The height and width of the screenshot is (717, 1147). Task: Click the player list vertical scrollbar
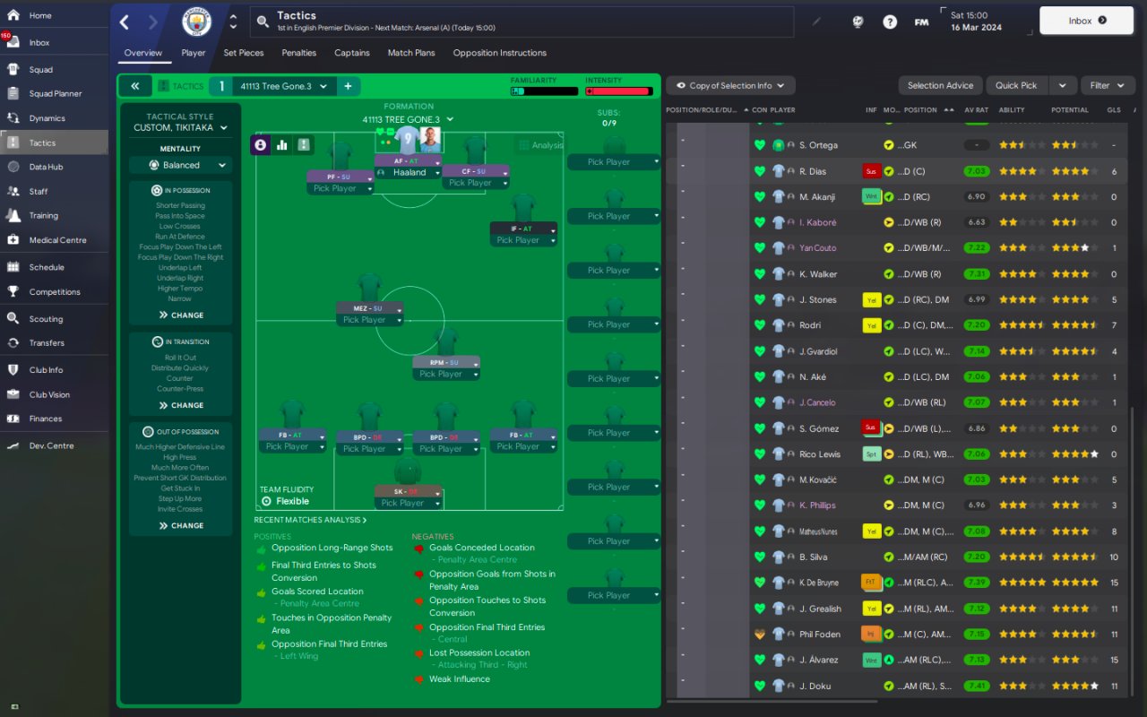tap(1133, 552)
